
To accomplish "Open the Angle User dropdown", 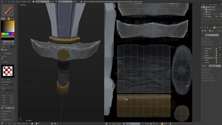I will [x=8, y=91].
